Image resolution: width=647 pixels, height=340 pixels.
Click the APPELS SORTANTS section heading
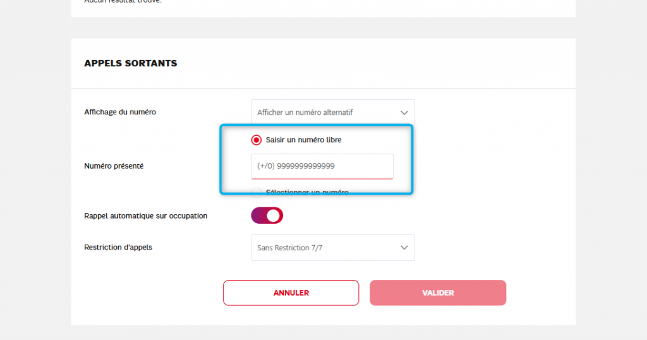(131, 63)
